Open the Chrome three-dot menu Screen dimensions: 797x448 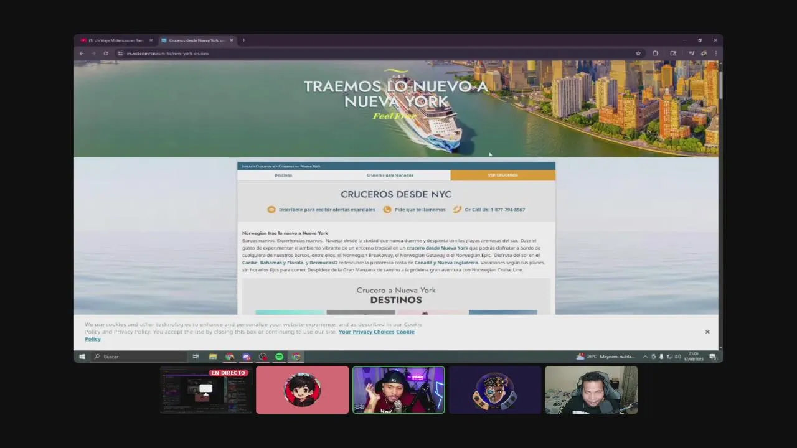point(715,54)
